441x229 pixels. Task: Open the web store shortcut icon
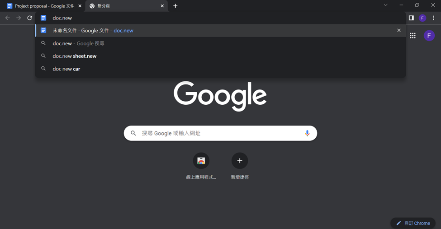click(x=201, y=161)
